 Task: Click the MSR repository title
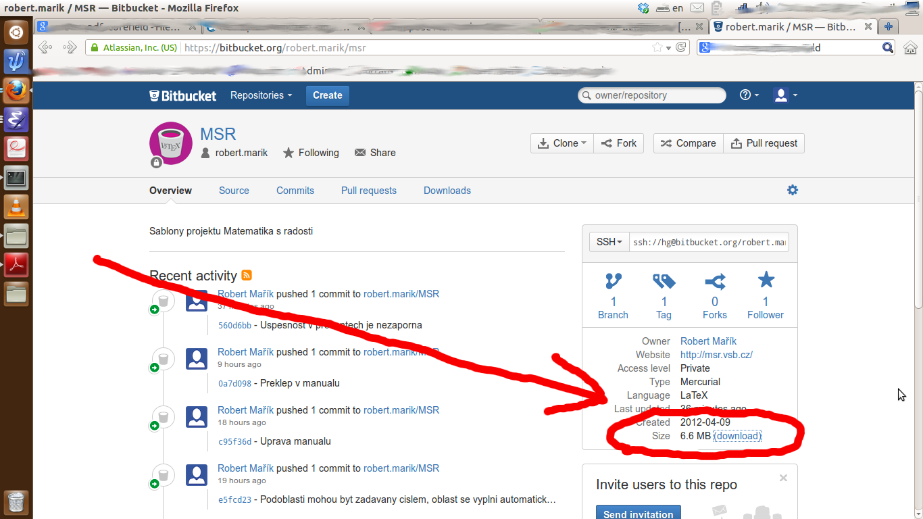pos(218,134)
